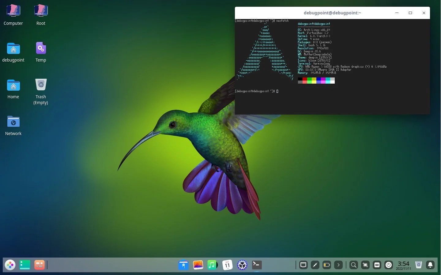Image resolution: width=441 pixels, height=275 pixels.
Task: Launch the Music app from the dock
Action: click(212, 265)
